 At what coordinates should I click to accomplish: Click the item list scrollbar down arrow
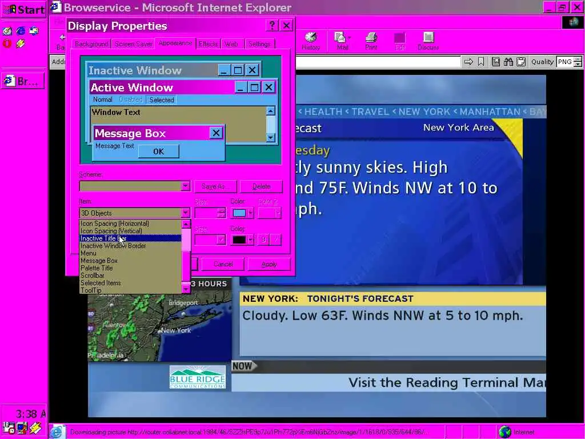[186, 289]
